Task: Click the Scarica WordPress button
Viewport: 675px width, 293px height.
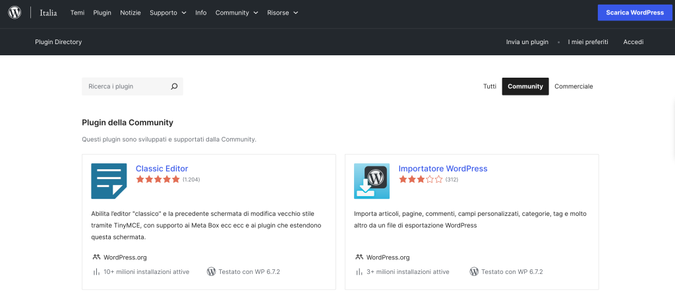Action: pyautogui.click(x=635, y=13)
